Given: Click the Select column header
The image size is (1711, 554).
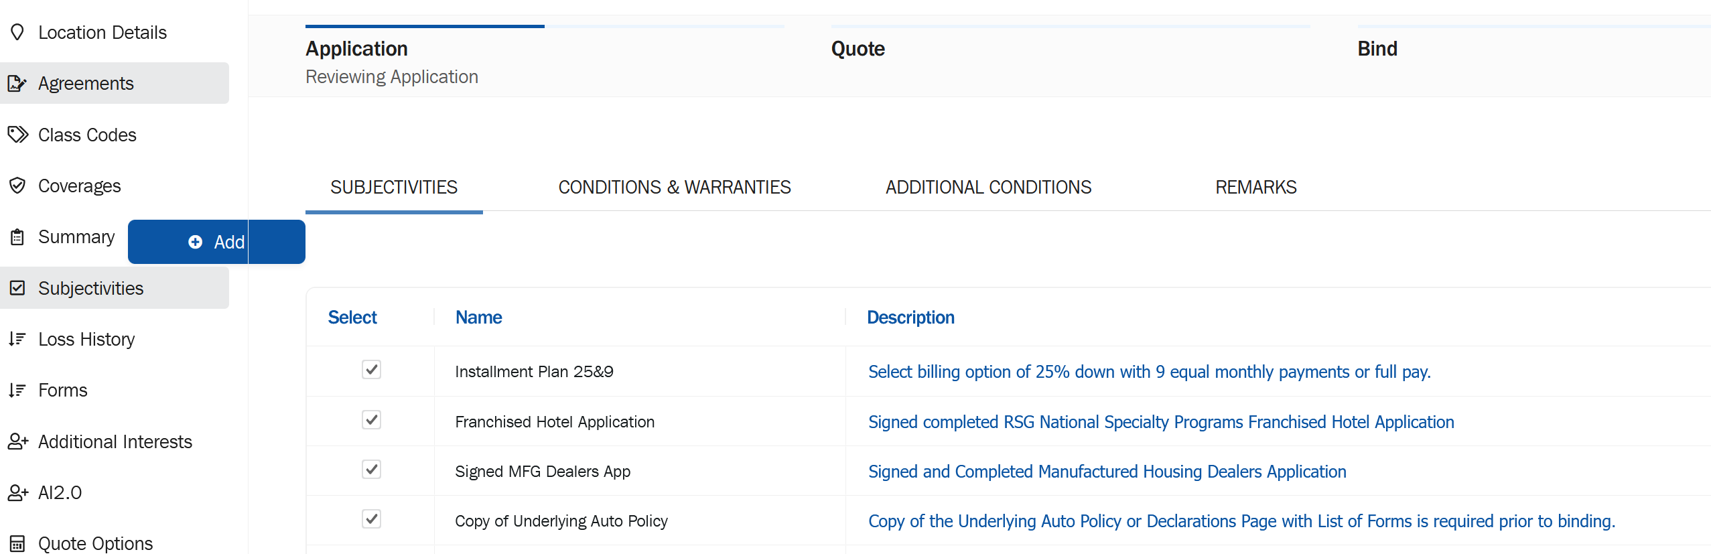Looking at the screenshot, I should (352, 318).
